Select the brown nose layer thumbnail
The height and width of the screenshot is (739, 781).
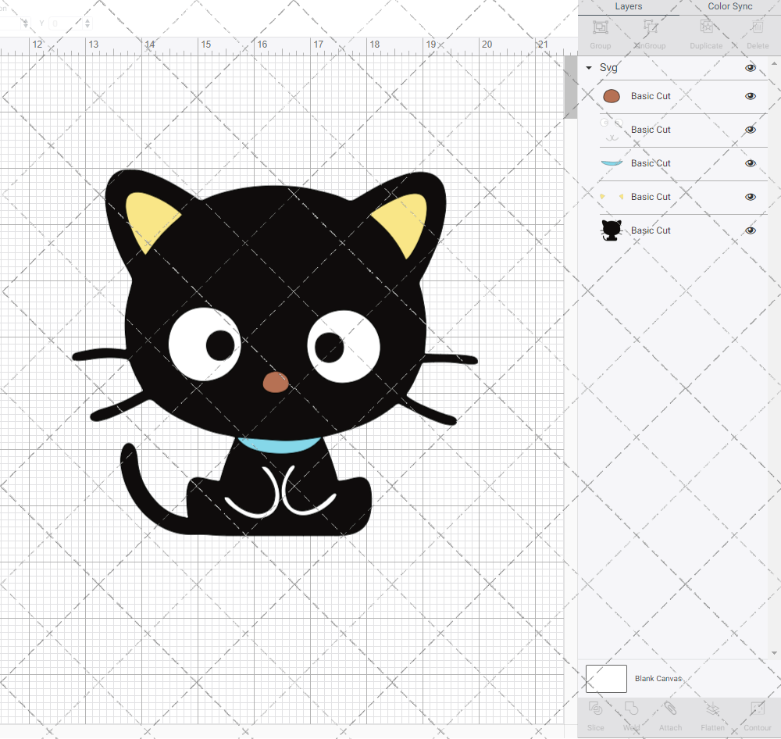tap(612, 96)
